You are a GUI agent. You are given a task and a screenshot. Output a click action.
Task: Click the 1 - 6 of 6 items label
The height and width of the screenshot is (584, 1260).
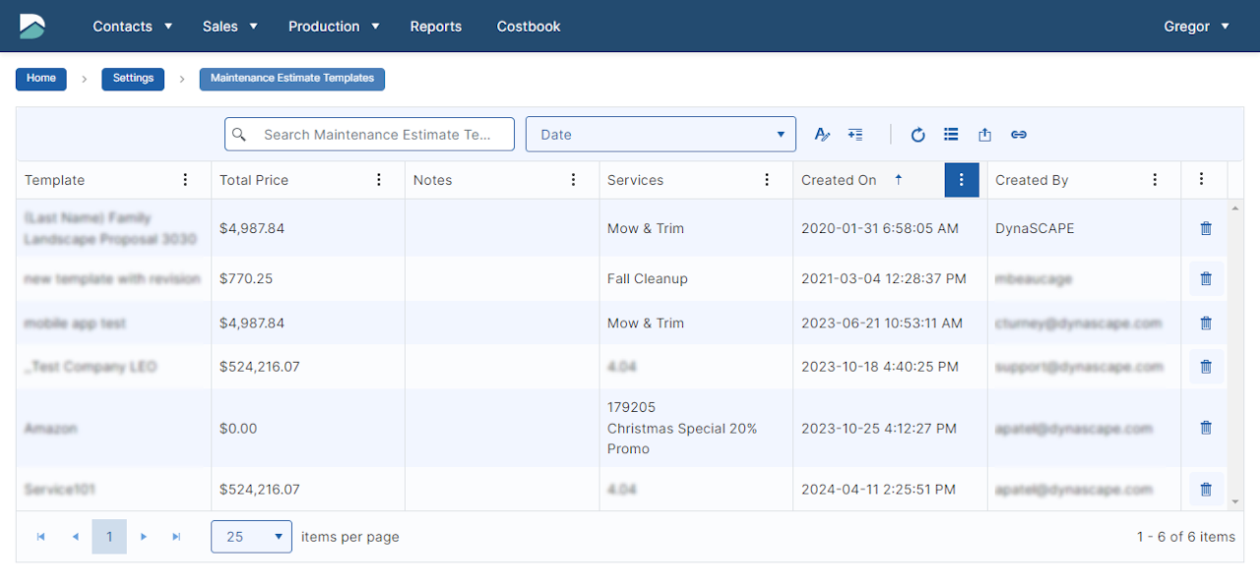pos(1186,537)
